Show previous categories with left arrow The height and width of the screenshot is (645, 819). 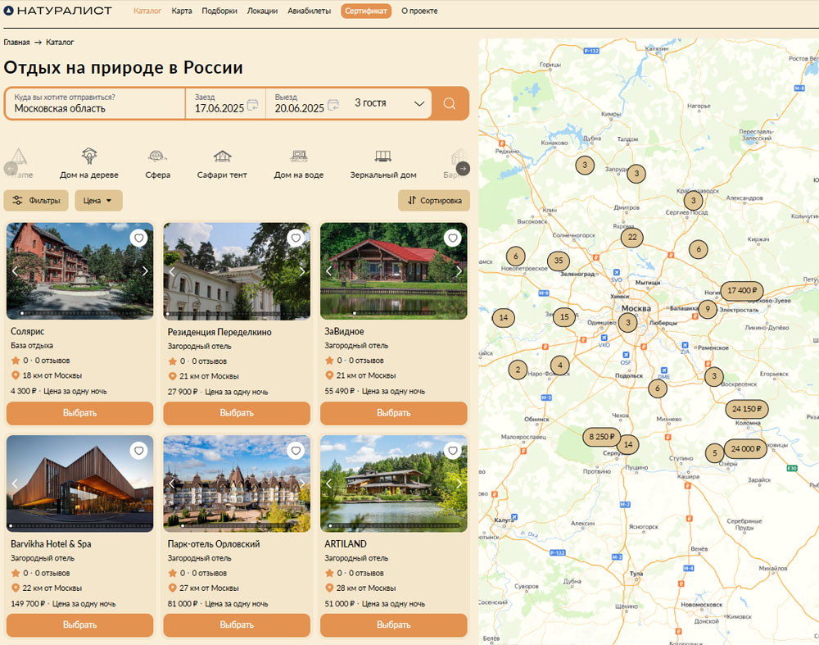coord(11,168)
